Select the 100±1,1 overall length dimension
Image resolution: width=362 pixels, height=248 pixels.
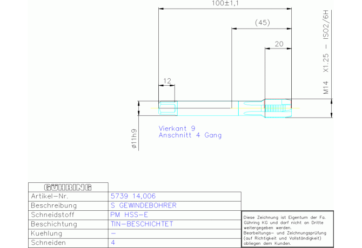[x=225, y=3]
